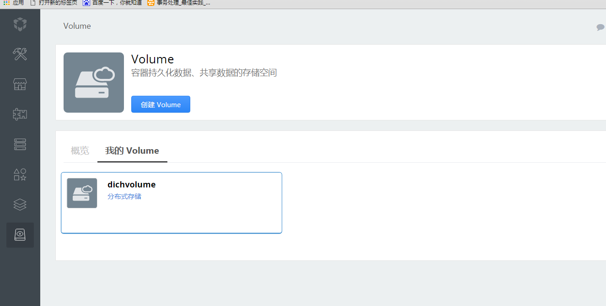Open the storefront marketplace icon

[x=20, y=84]
